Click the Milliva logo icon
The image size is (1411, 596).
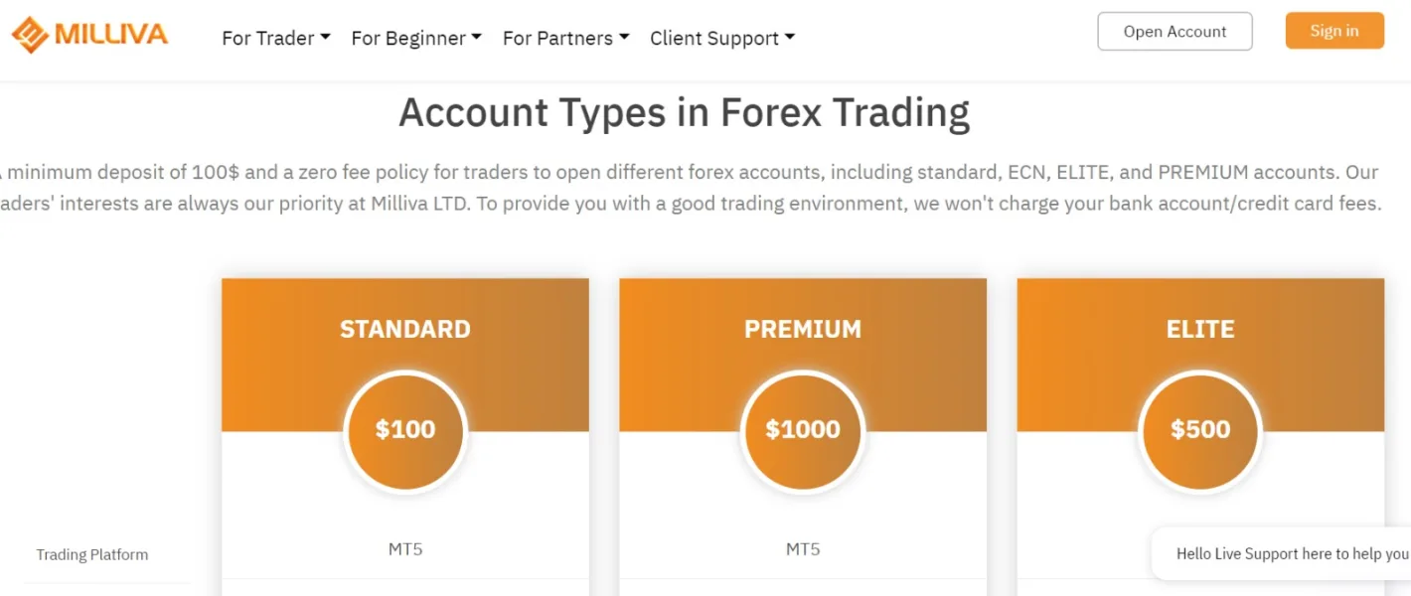pos(30,35)
